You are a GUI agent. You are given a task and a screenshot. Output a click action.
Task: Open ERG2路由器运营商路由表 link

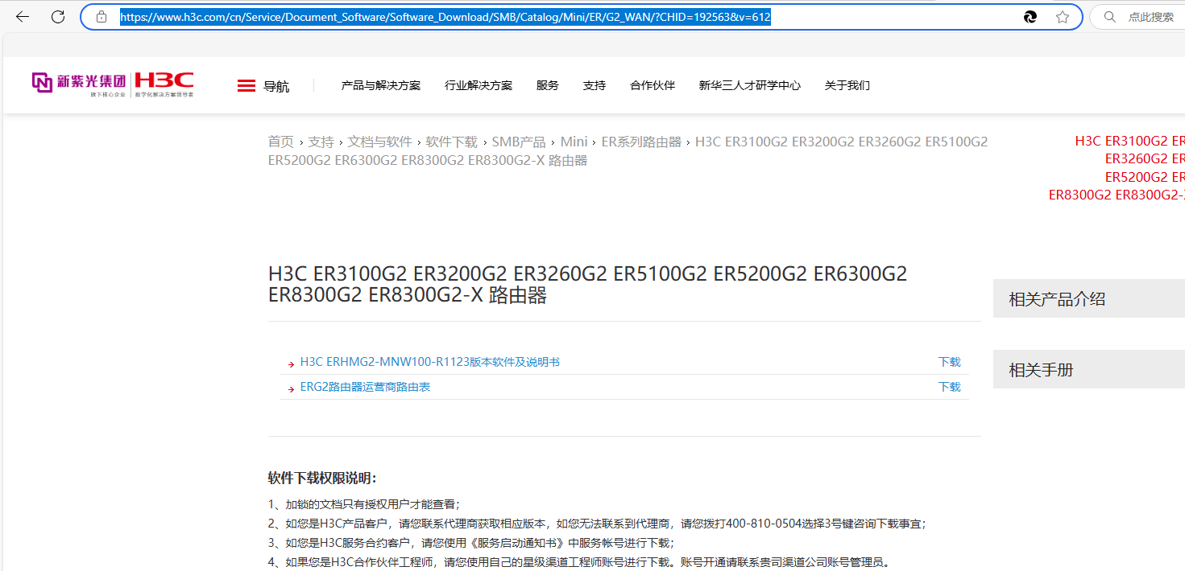coord(365,388)
